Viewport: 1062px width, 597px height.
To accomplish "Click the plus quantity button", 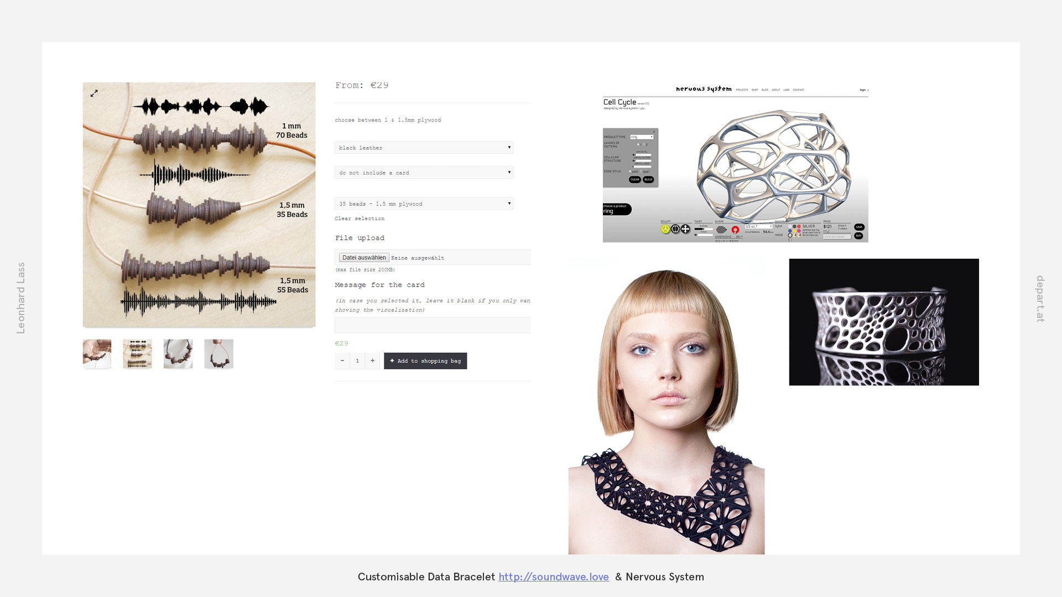I will (372, 360).
